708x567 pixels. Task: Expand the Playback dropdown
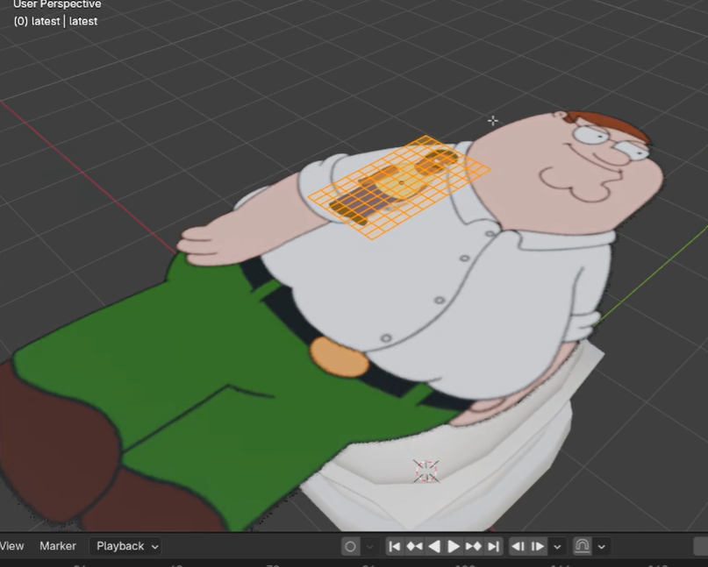125,546
